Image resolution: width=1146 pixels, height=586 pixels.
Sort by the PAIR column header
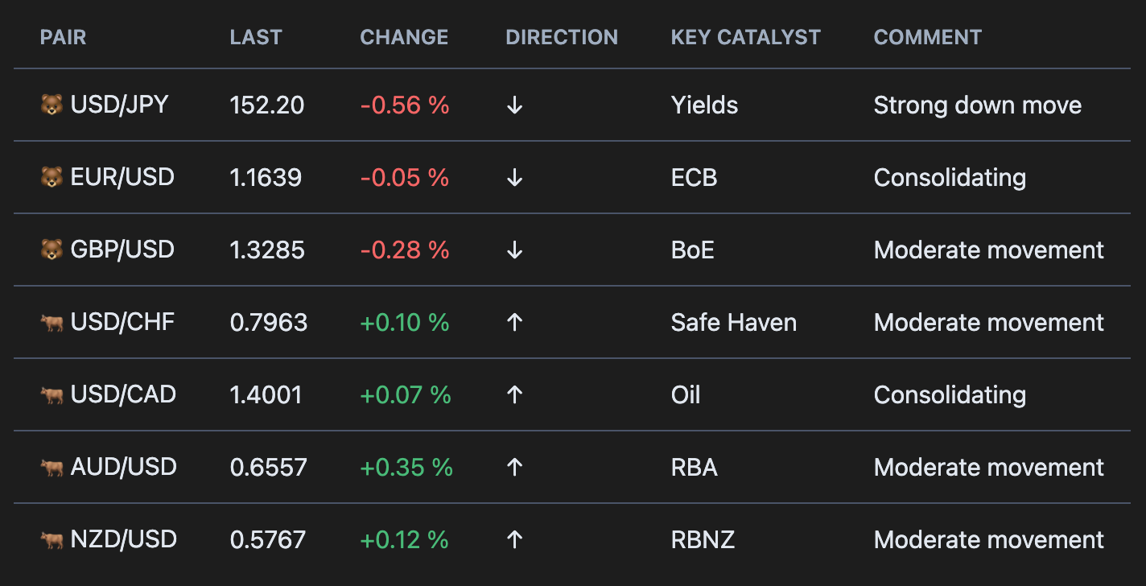pos(63,37)
